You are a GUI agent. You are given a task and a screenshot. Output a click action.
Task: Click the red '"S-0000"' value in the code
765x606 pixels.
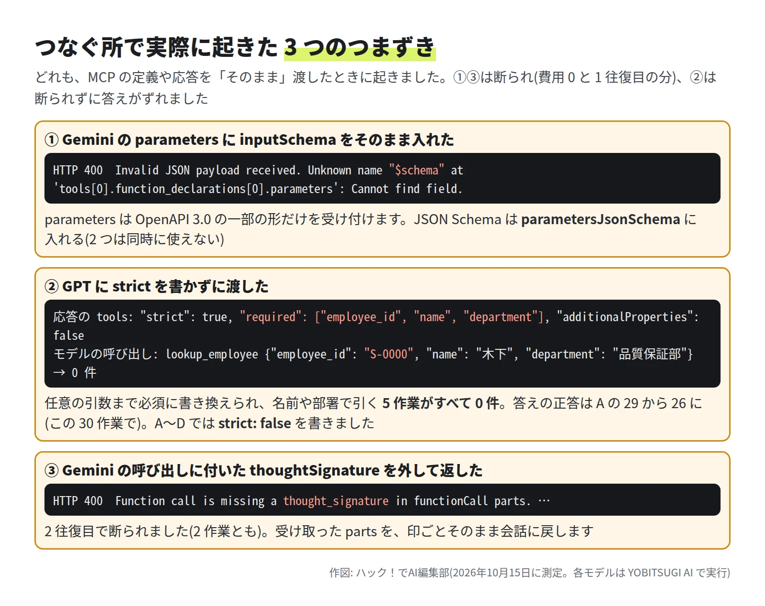[x=389, y=354]
